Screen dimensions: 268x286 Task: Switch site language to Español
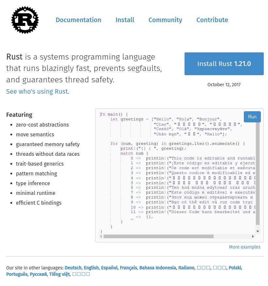pos(109,267)
